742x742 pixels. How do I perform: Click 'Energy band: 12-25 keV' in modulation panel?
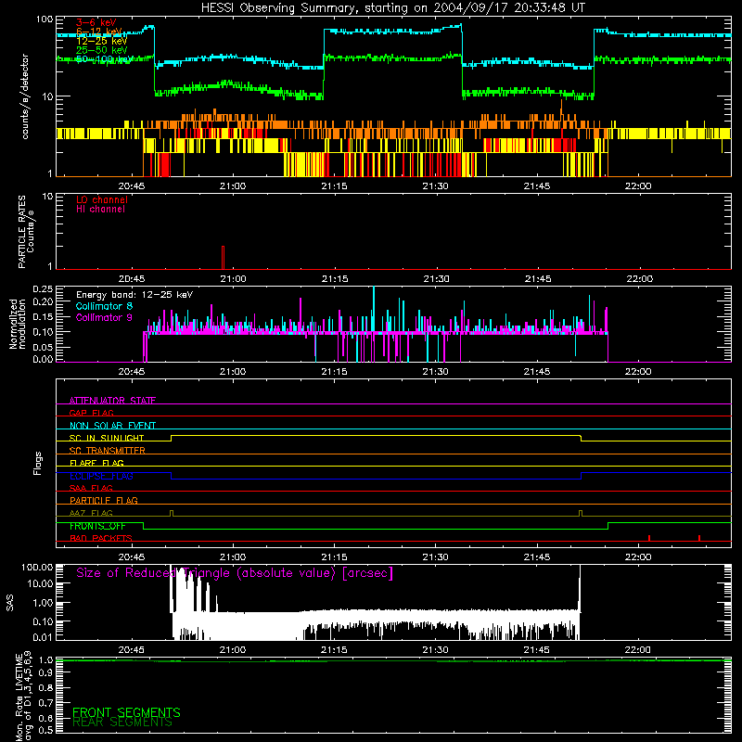pyautogui.click(x=134, y=295)
